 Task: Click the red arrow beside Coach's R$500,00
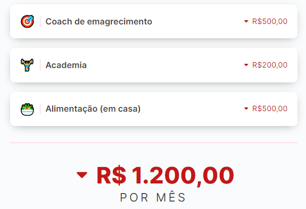coord(246,21)
